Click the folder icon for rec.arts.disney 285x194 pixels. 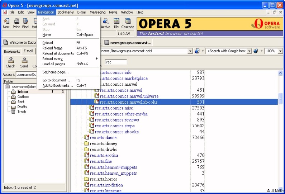[x=86, y=143]
